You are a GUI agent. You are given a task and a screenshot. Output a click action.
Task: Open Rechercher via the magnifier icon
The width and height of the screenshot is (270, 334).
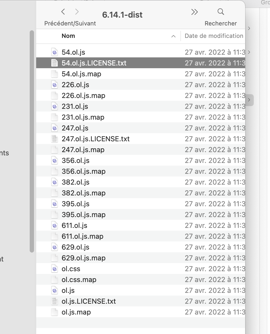coord(221,12)
